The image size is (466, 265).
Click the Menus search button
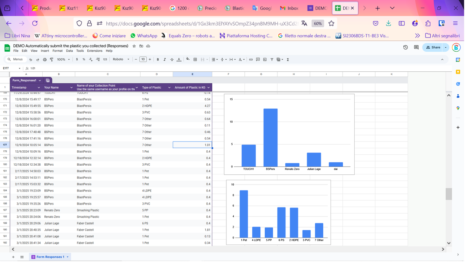tap(15, 59)
